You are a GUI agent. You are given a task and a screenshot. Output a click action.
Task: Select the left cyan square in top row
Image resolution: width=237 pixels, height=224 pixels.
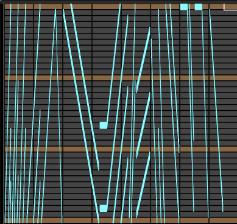coord(184,7)
